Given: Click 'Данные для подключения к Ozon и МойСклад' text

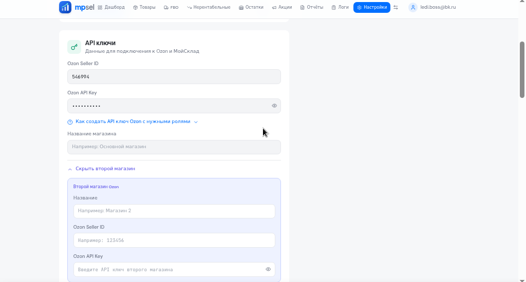Looking at the screenshot, I should tap(142, 51).
